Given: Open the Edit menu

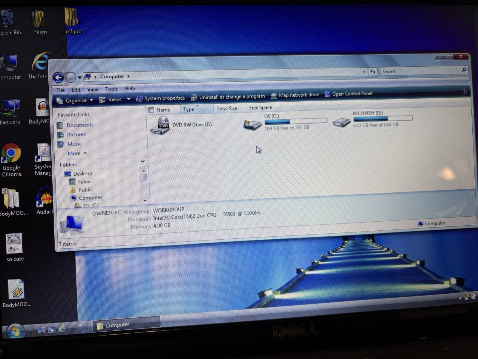Looking at the screenshot, I should (76, 90).
